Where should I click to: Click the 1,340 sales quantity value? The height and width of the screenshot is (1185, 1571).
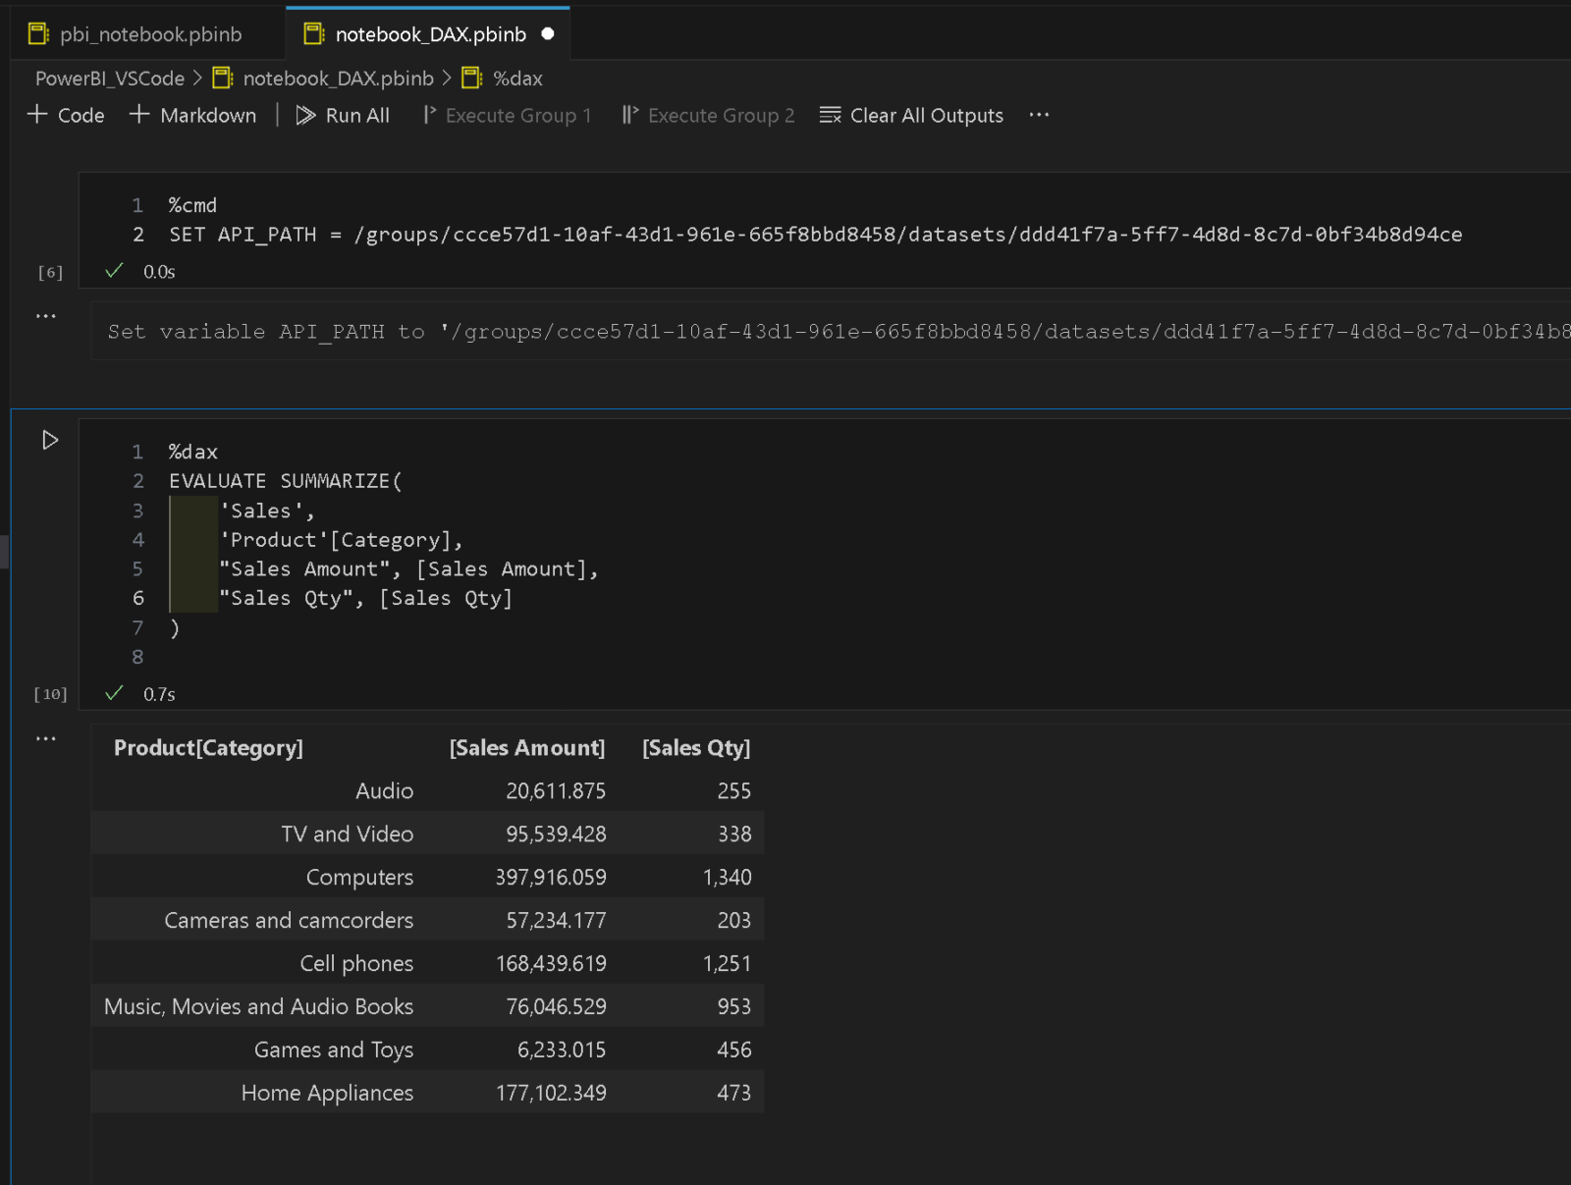(727, 878)
